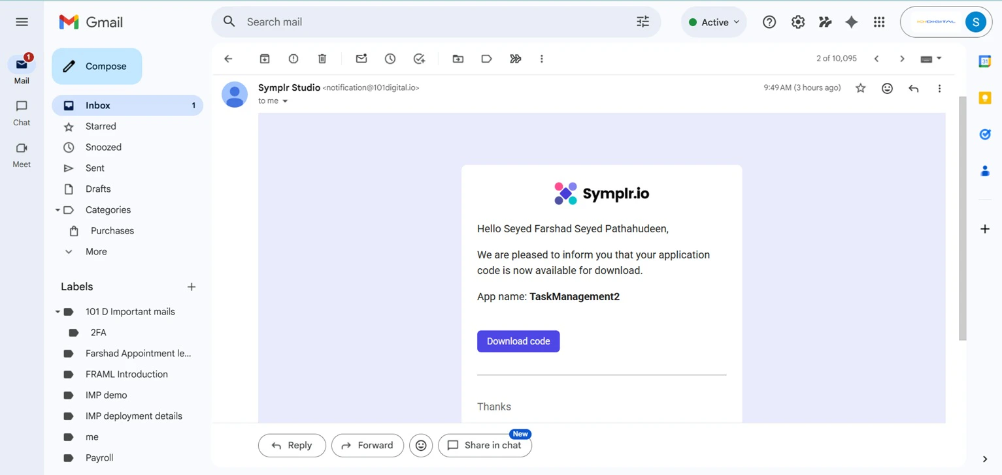Archive this email
1002x475 pixels.
coord(265,59)
